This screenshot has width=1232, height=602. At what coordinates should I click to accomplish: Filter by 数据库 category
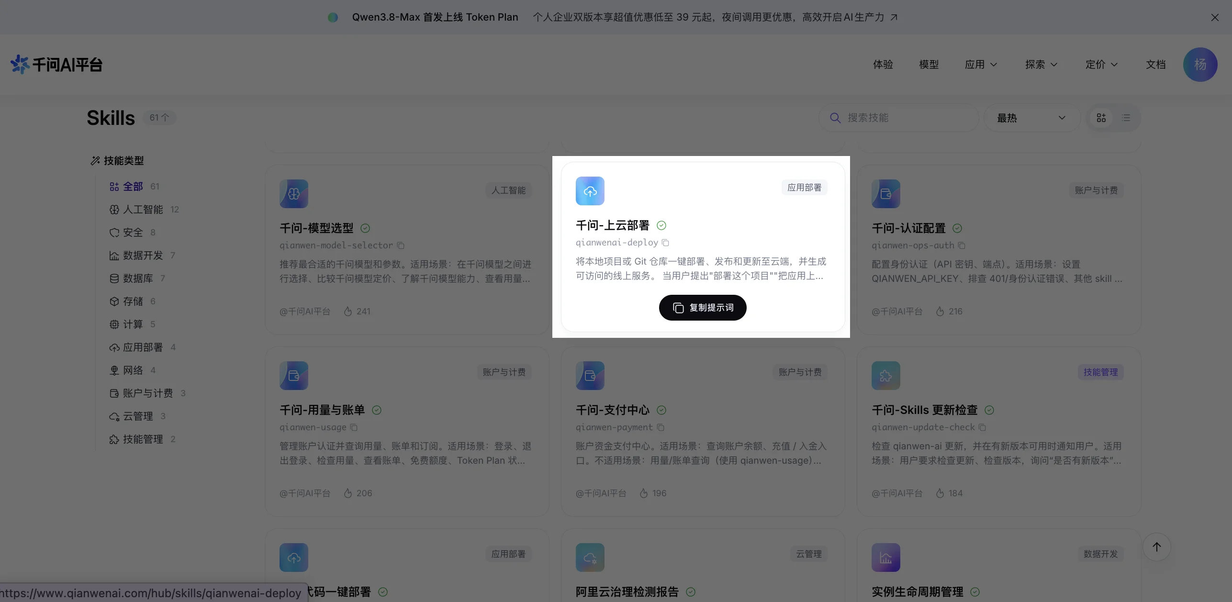[x=137, y=279]
